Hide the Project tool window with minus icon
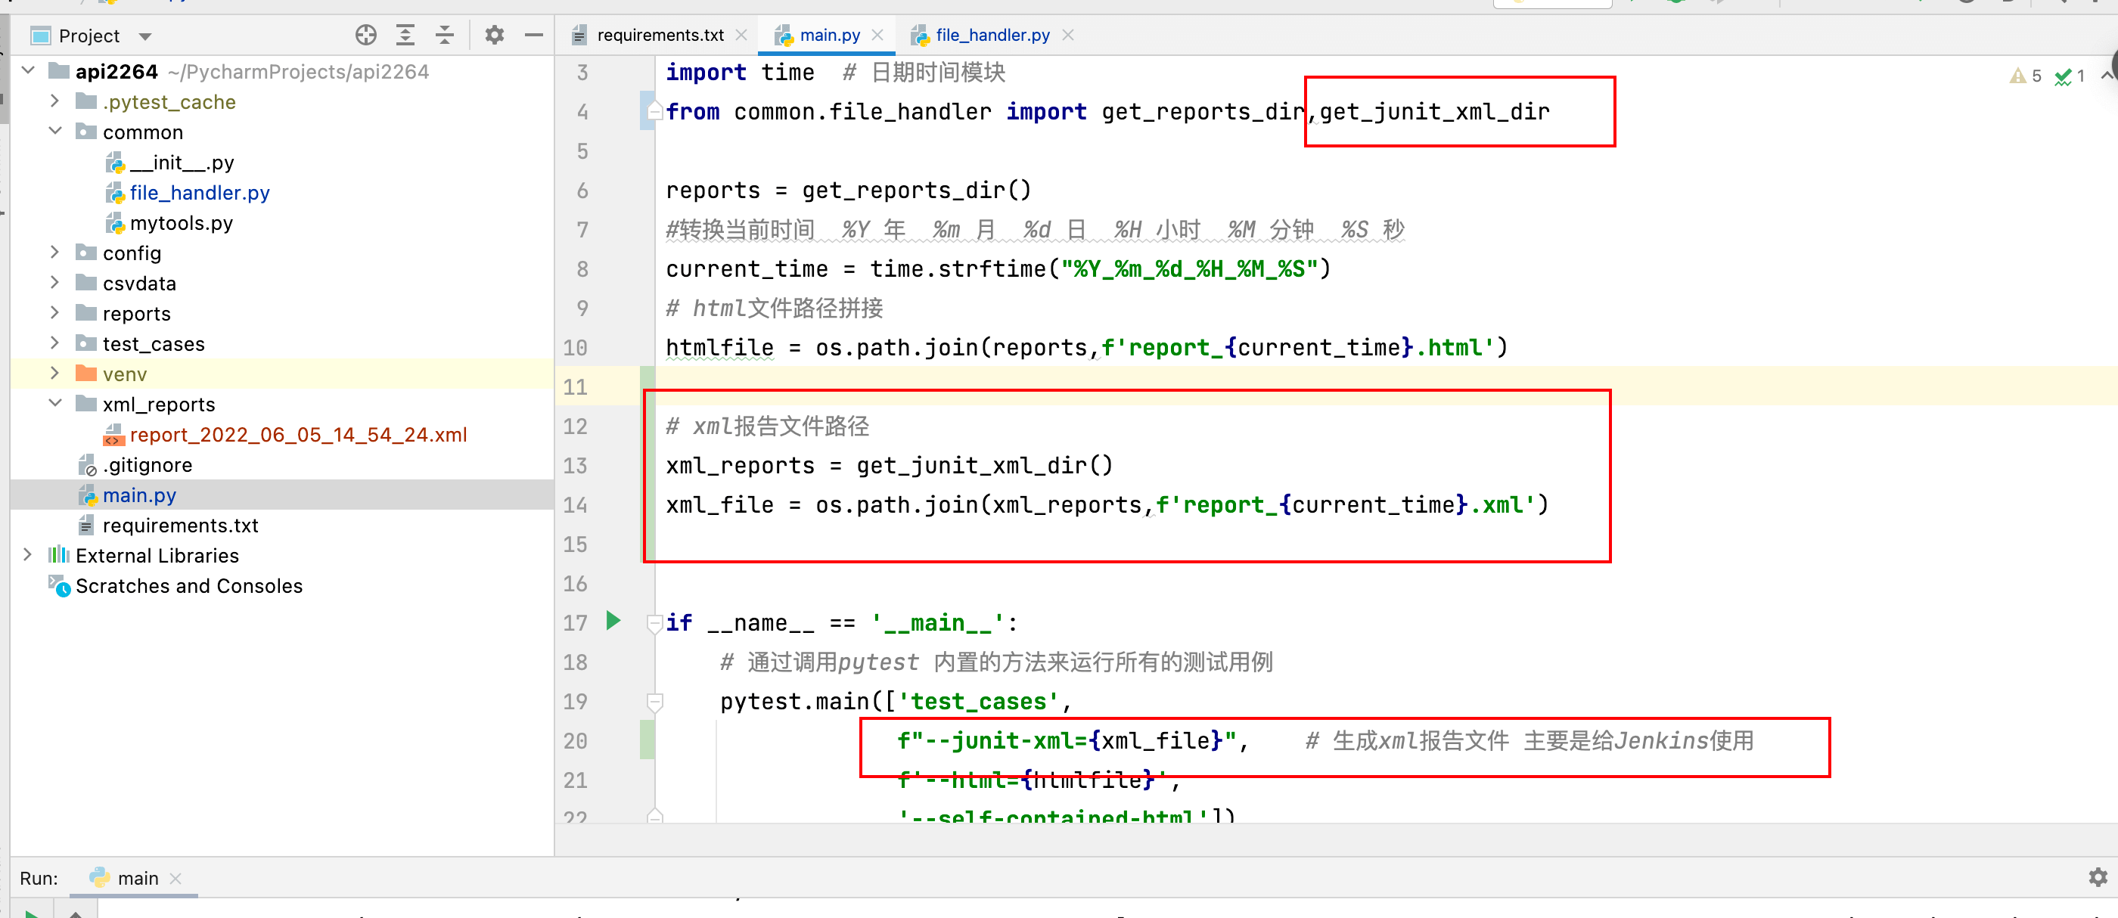 [x=533, y=36]
